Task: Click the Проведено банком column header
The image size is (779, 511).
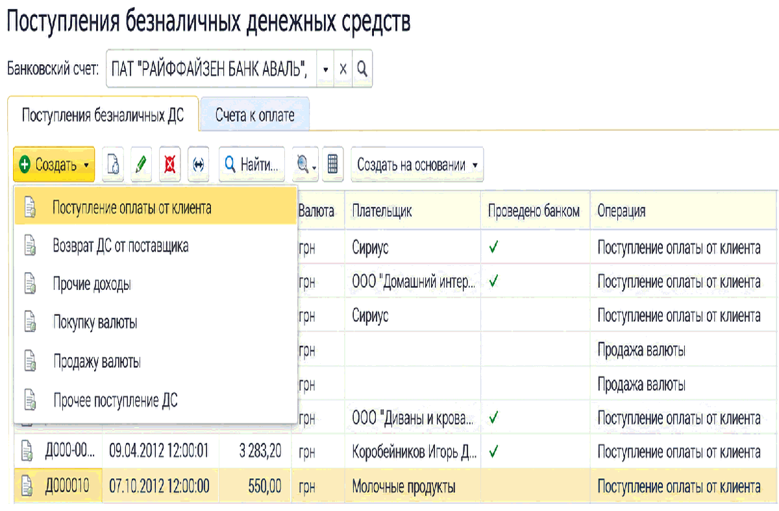Action: [534, 211]
